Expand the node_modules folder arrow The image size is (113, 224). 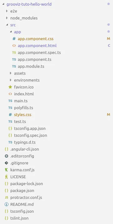[x=7, y=18]
